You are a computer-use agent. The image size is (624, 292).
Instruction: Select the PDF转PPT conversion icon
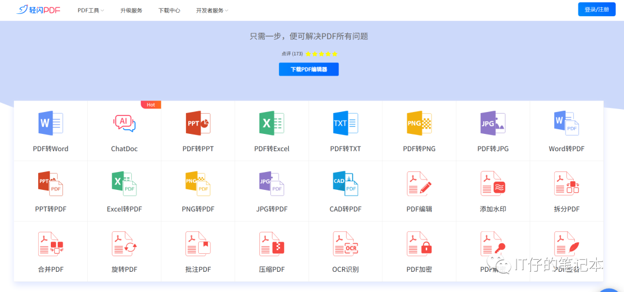tap(198, 123)
